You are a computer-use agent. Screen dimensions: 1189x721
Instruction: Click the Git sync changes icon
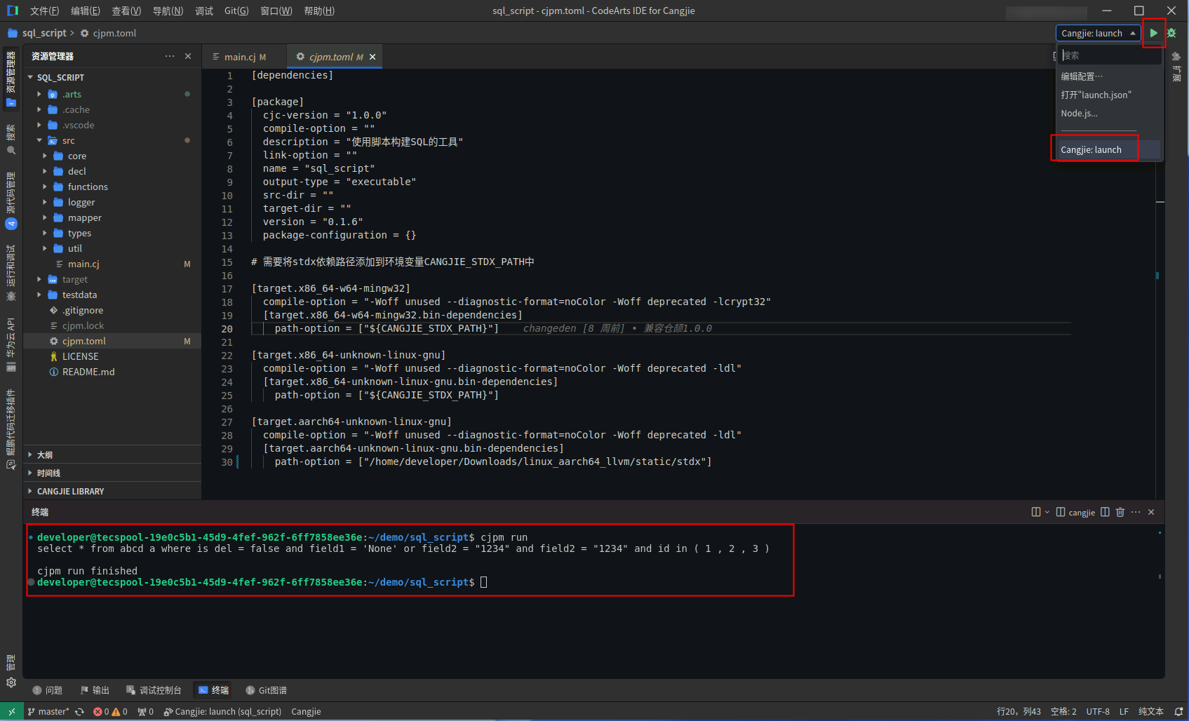[x=80, y=711]
